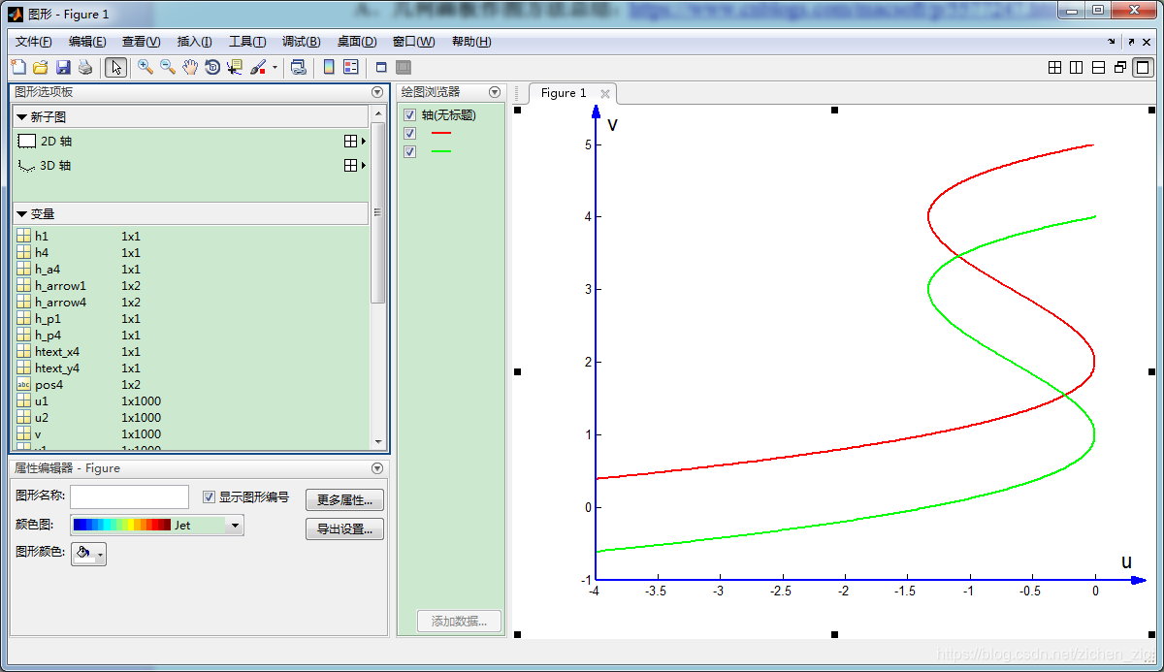
Task: Click the 图形选项板 scroll down arrow
Action: coord(378,442)
